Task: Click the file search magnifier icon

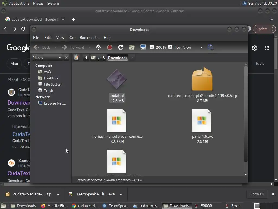Action: [210, 47]
